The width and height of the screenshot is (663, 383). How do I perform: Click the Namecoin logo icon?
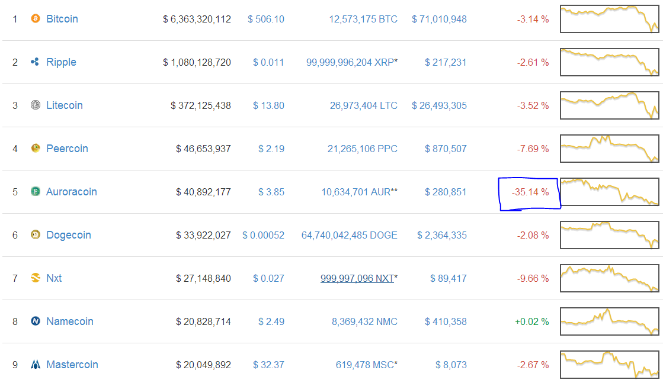pos(36,321)
